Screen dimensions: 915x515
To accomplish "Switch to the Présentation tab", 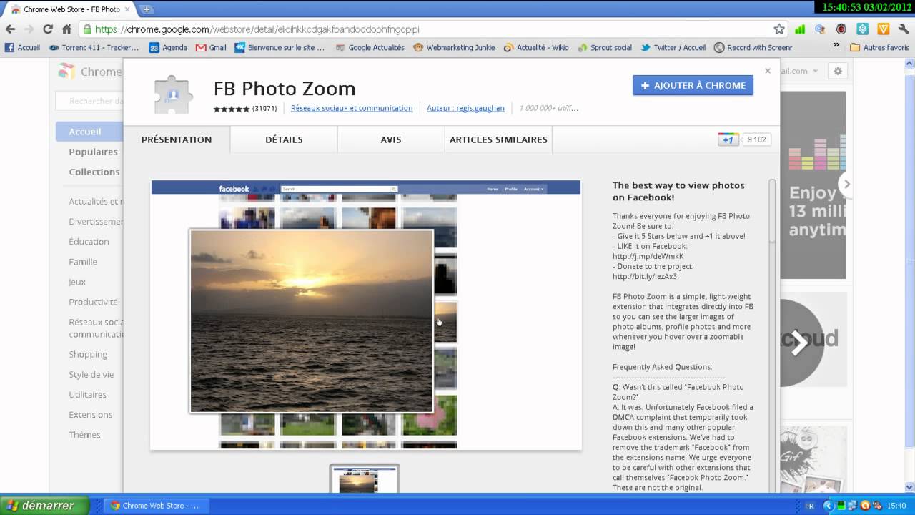I will click(x=177, y=139).
